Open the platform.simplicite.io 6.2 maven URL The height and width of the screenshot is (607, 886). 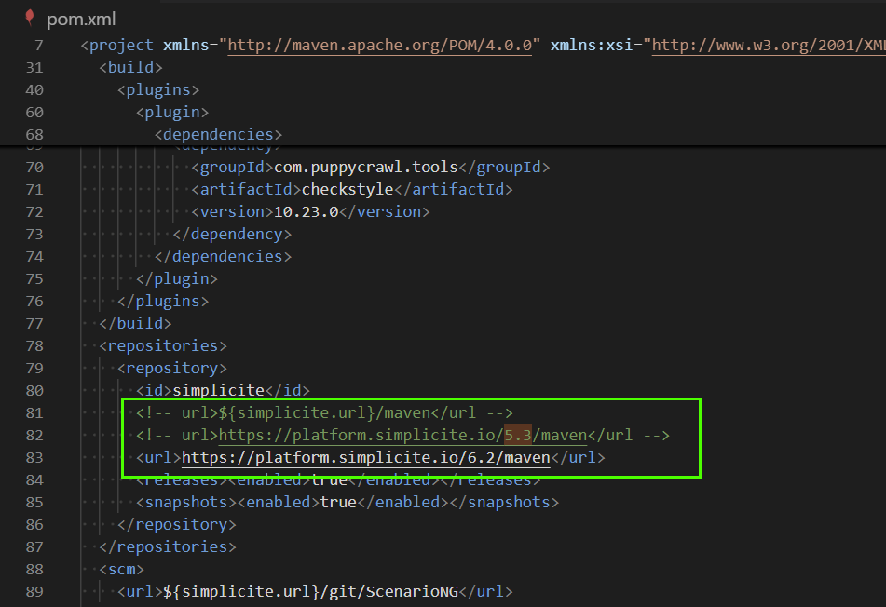365,458
